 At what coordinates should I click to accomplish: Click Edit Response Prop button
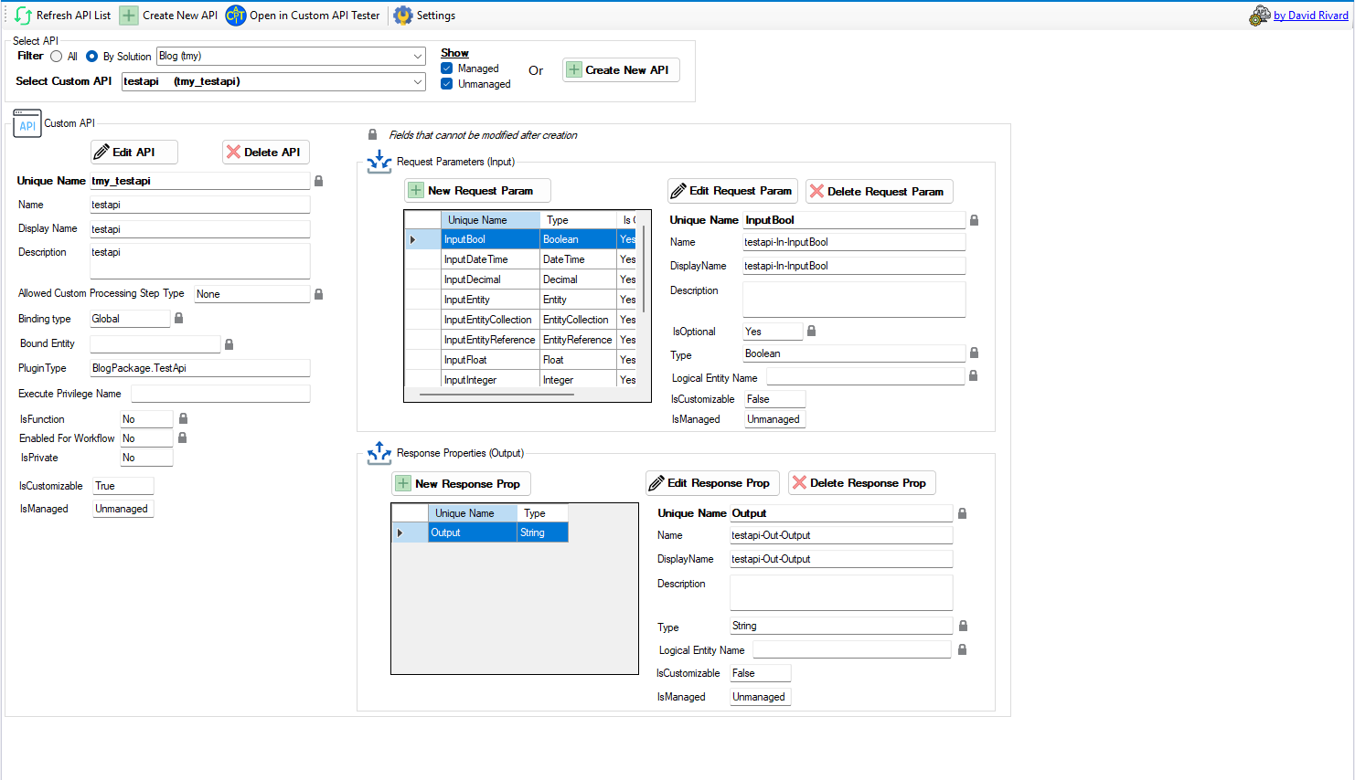[712, 483]
